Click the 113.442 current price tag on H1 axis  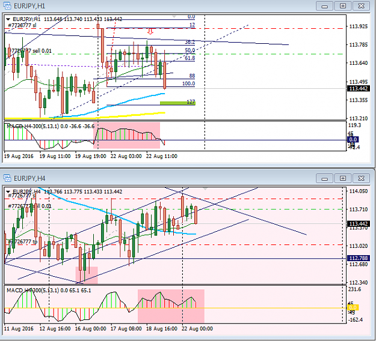pyautogui.click(x=359, y=88)
